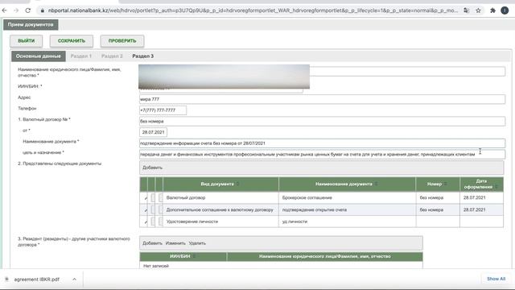Click Добавить above the documents table
This screenshot has height=290, width=515.
(152, 168)
